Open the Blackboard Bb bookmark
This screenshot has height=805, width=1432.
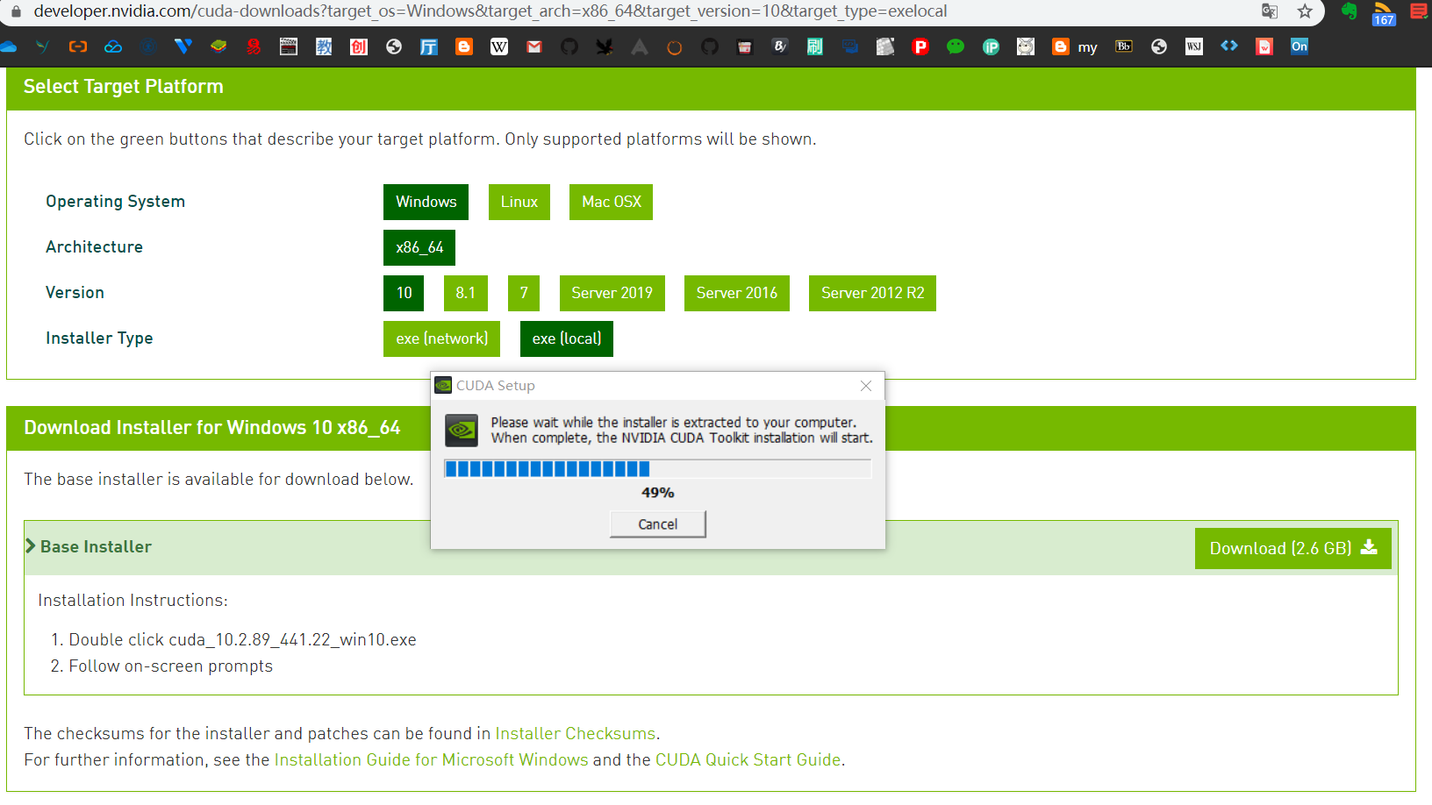tap(1124, 46)
